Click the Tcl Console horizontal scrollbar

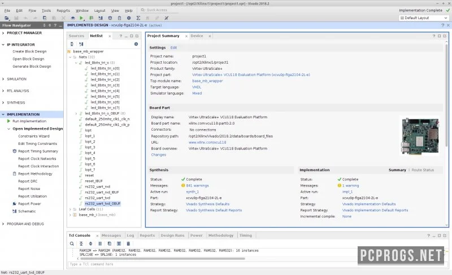163,259
